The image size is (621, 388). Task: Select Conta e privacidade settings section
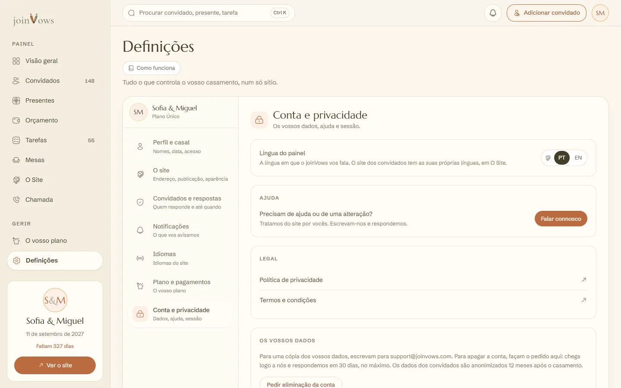coord(180,314)
